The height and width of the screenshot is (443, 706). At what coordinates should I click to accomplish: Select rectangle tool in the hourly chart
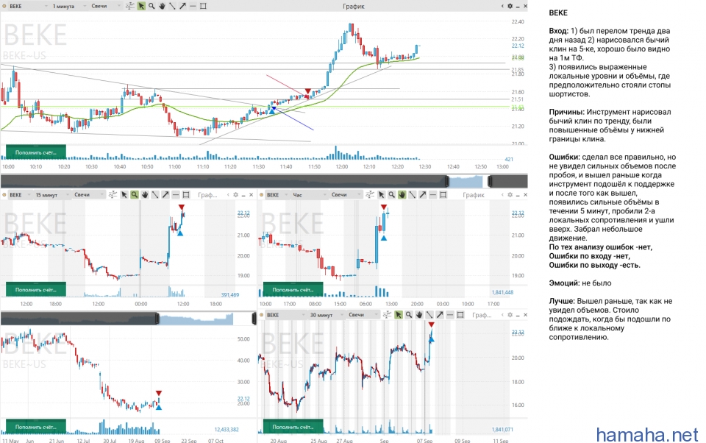click(443, 195)
